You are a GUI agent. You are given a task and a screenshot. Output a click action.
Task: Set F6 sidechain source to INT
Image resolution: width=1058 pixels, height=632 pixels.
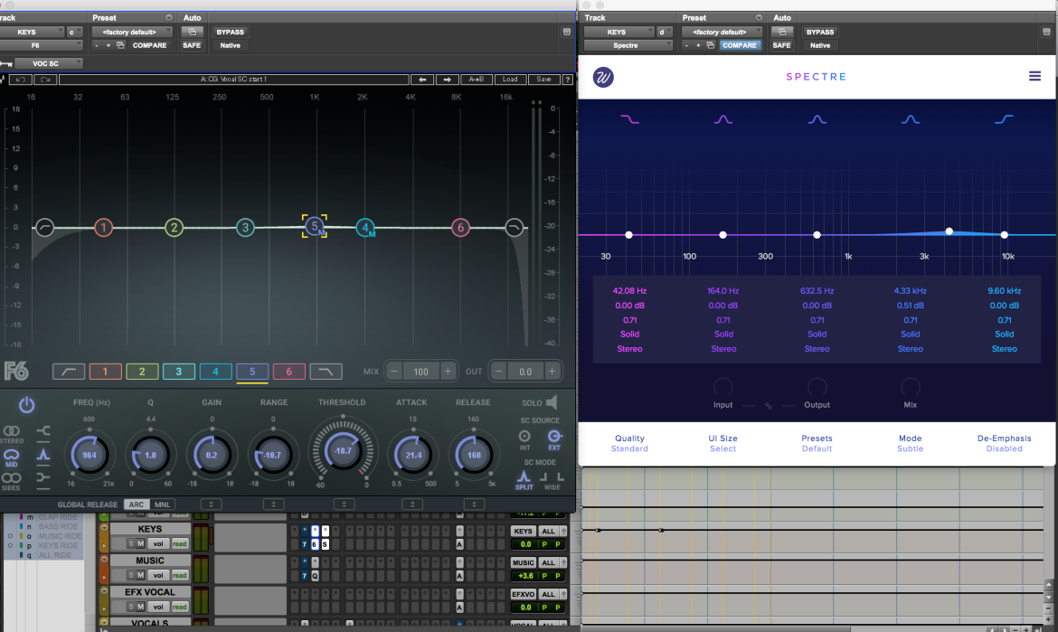coord(524,439)
